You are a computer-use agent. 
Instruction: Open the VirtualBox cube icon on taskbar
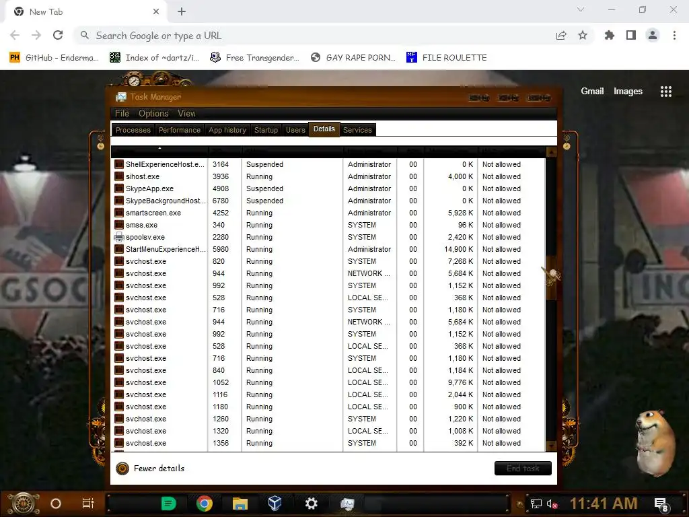[275, 504]
